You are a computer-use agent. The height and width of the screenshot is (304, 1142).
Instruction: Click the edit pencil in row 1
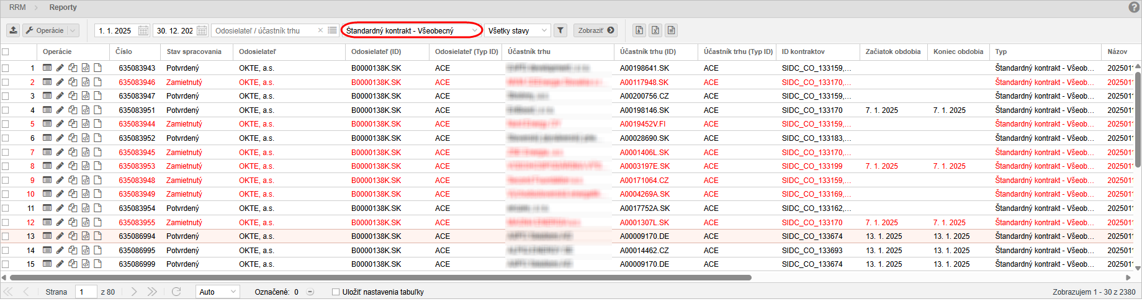(60, 68)
